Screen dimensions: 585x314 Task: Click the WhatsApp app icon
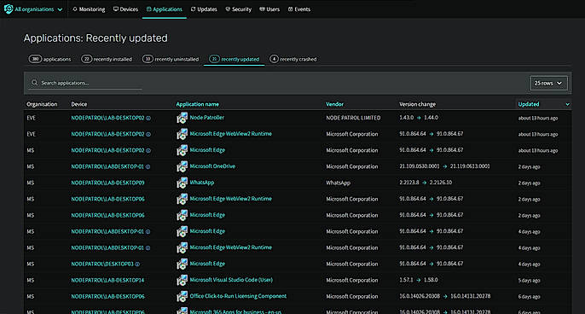pos(182,183)
